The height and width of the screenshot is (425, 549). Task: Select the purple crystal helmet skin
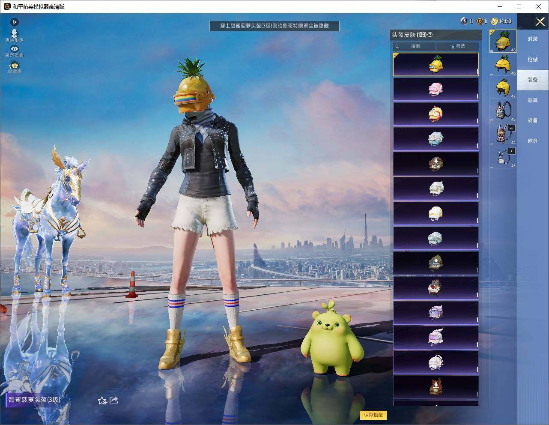436,313
